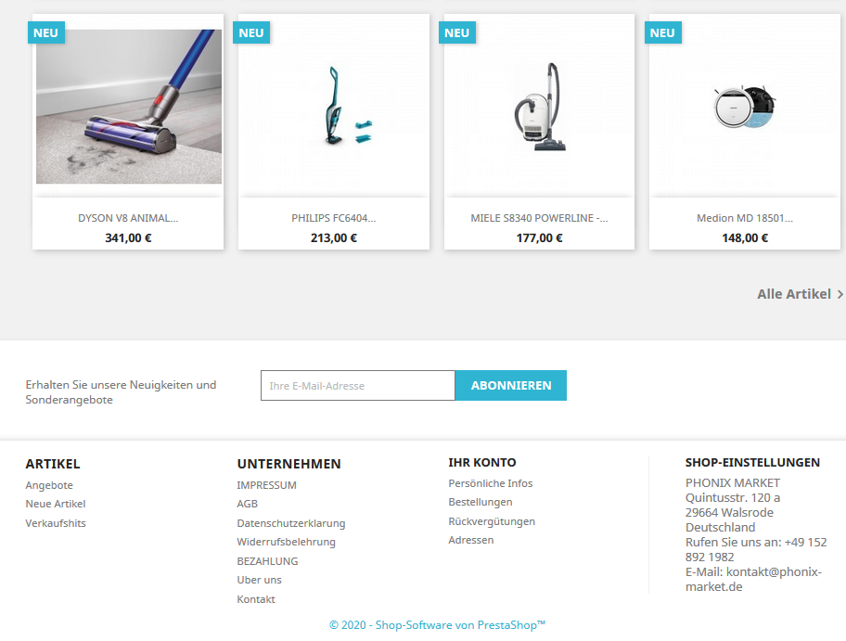846x641 pixels.
Task: View all products via Alle Artikel link
Action: pos(794,294)
